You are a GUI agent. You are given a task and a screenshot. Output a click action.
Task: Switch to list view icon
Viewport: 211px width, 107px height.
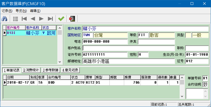(16, 19)
